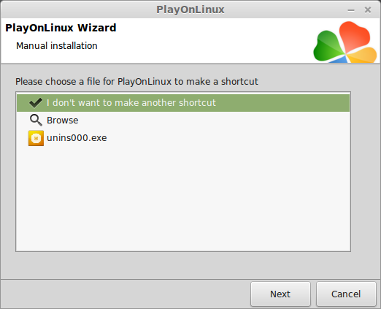This screenshot has height=309, width=381.
Task: Choose unins000.exe as the shortcut file
Action: [183, 138]
